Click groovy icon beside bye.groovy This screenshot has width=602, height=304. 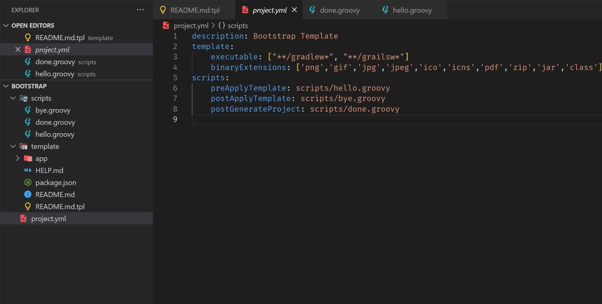28,110
